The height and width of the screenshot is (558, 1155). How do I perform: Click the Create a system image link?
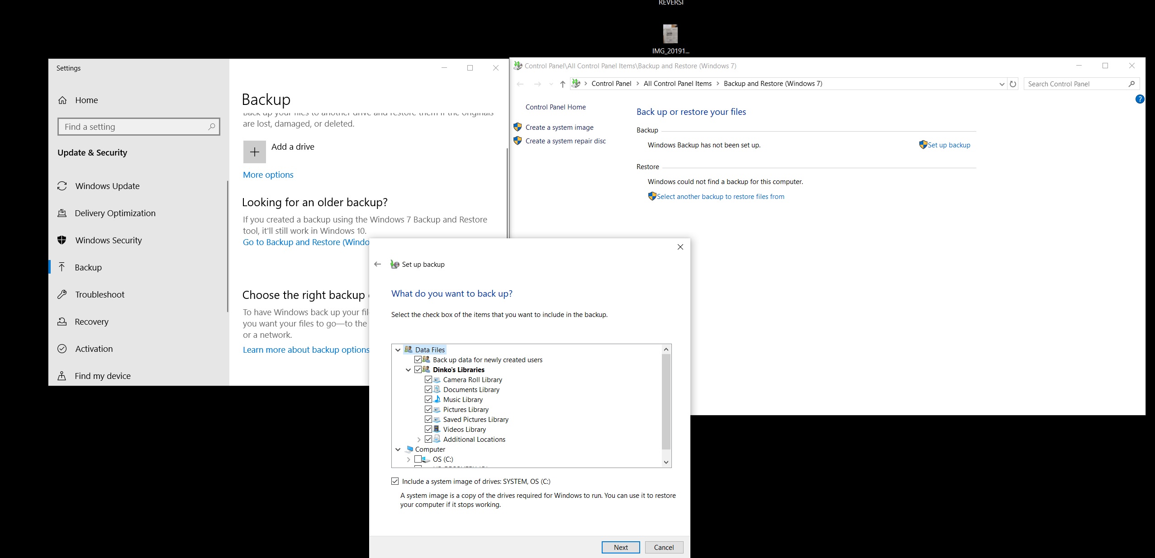559,128
